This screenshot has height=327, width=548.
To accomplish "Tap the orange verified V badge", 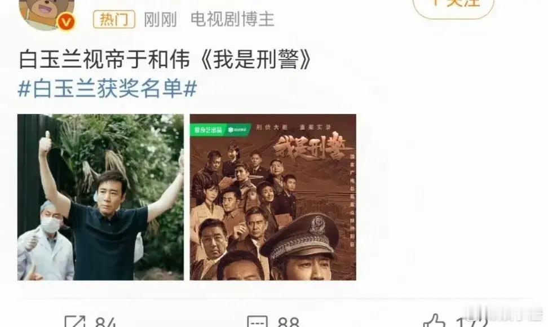I will pyautogui.click(x=66, y=21).
